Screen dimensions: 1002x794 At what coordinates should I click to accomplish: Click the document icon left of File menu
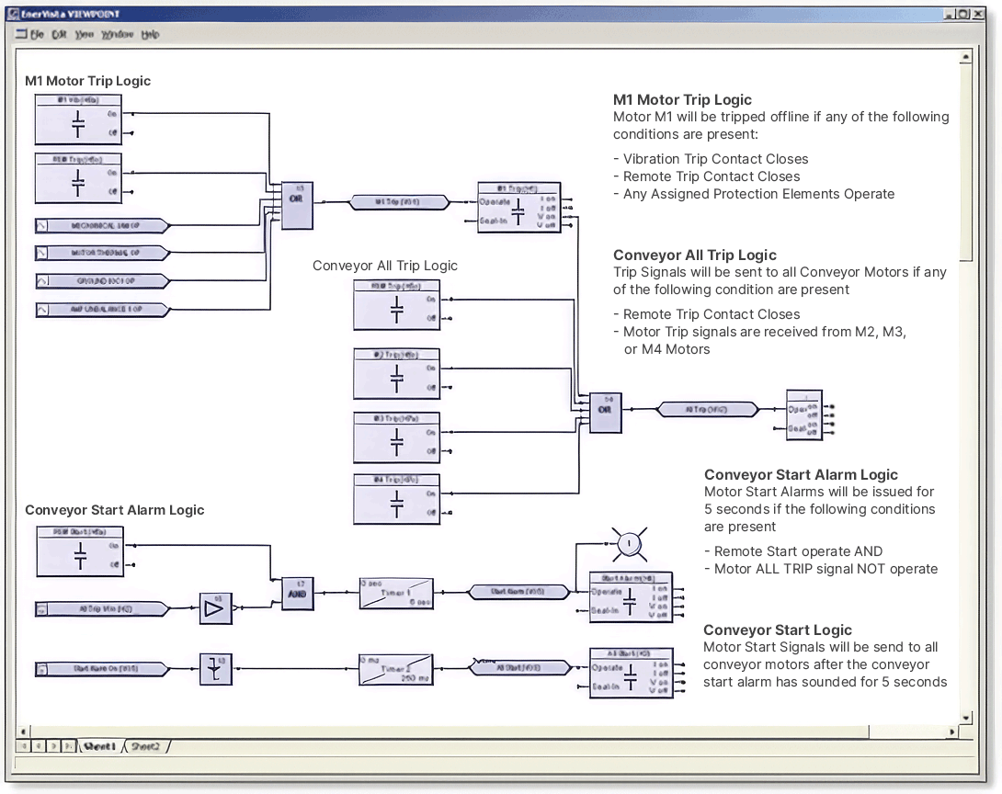pos(21,34)
